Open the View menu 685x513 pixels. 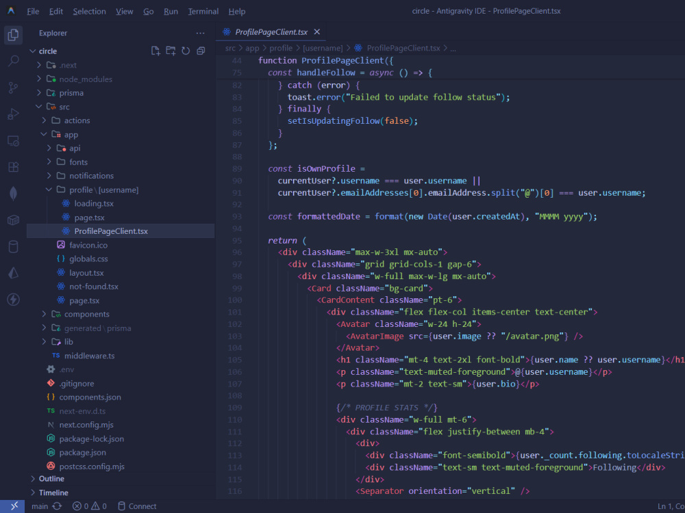click(125, 12)
